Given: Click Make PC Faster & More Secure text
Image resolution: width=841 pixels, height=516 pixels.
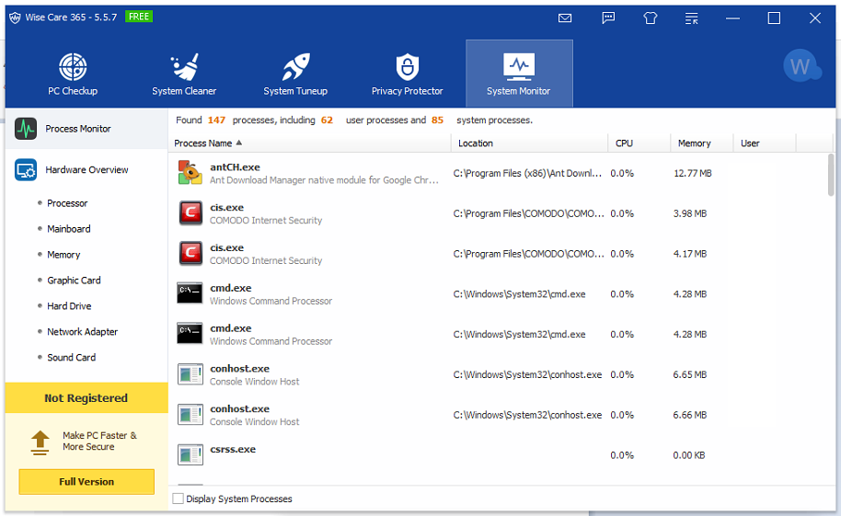Looking at the screenshot, I should point(99,441).
